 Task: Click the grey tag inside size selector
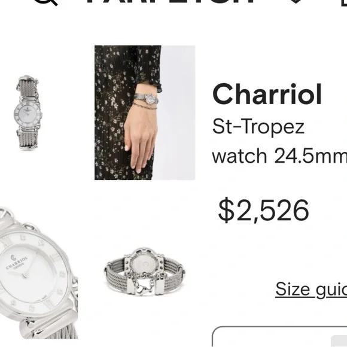point(339,341)
